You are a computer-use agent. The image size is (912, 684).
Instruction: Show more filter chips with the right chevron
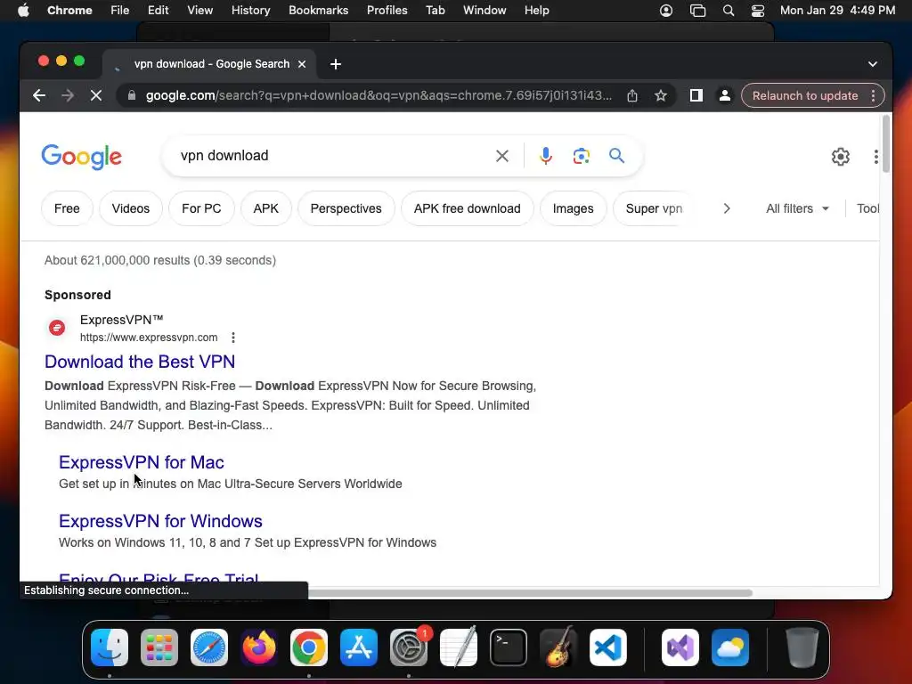click(x=727, y=208)
